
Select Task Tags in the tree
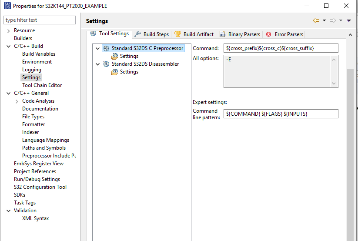25,203
